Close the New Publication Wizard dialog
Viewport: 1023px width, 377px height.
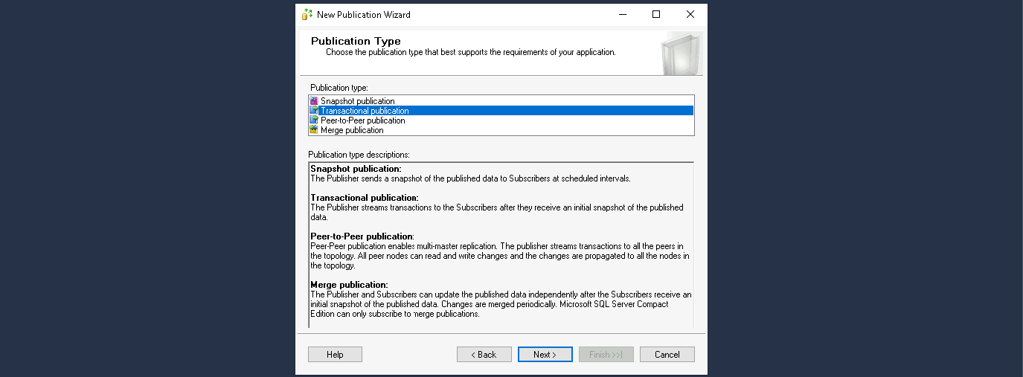(690, 14)
